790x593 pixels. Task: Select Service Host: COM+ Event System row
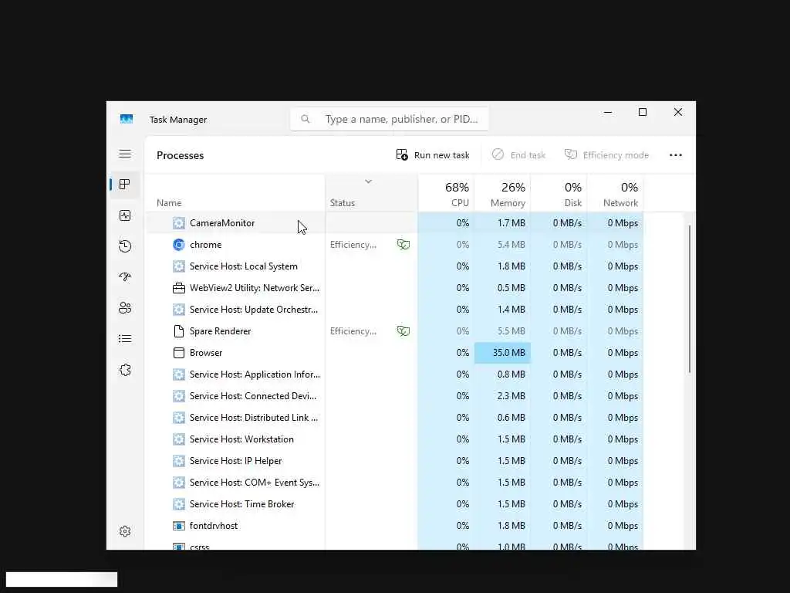394,483
